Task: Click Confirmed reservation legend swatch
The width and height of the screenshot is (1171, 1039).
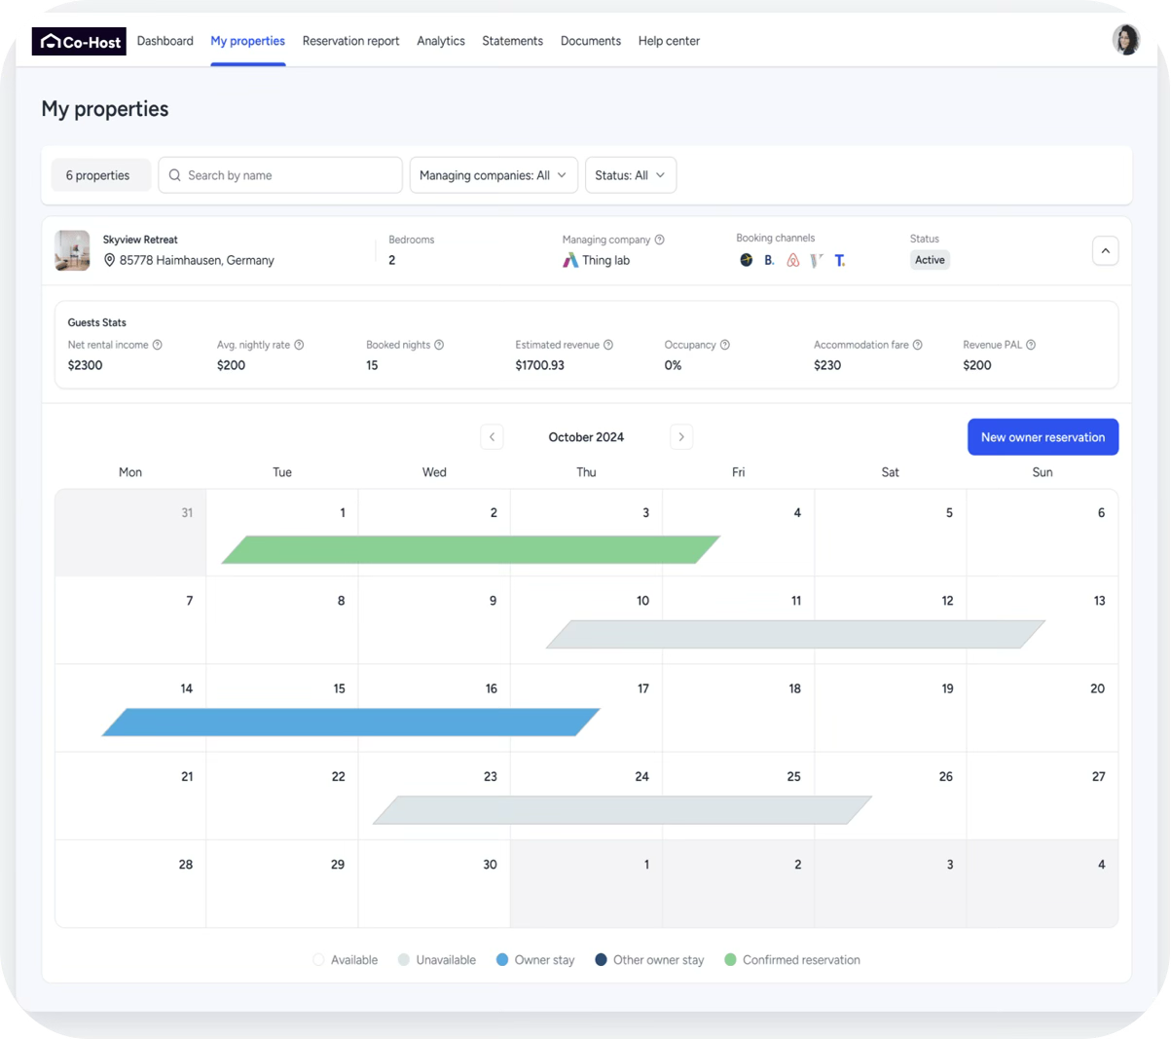Action: pyautogui.click(x=730, y=960)
